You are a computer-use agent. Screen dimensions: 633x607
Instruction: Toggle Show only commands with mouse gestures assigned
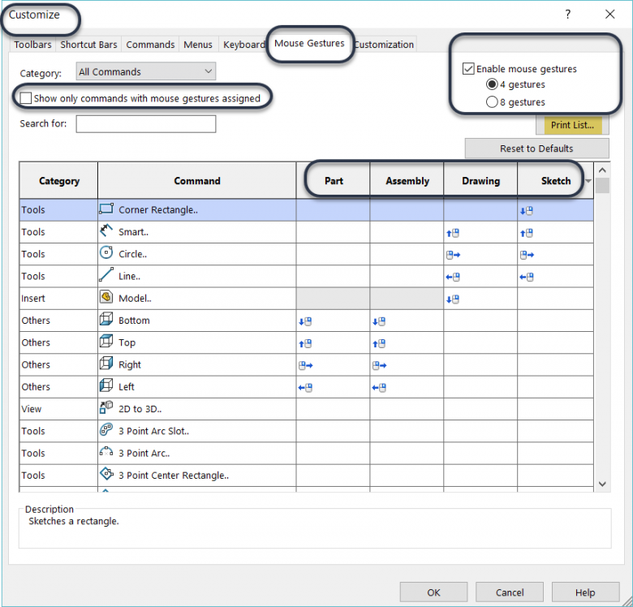[x=26, y=98]
